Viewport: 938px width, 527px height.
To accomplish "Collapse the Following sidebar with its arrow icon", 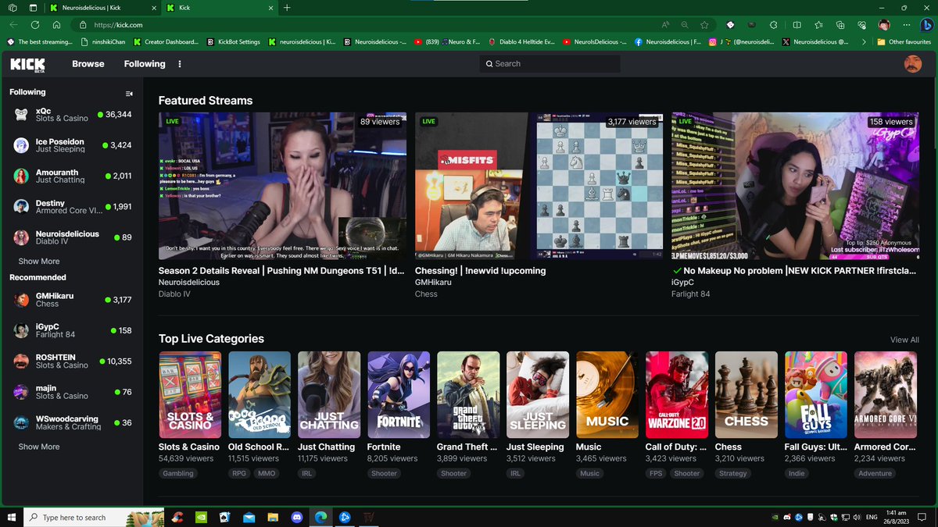I will click(129, 93).
